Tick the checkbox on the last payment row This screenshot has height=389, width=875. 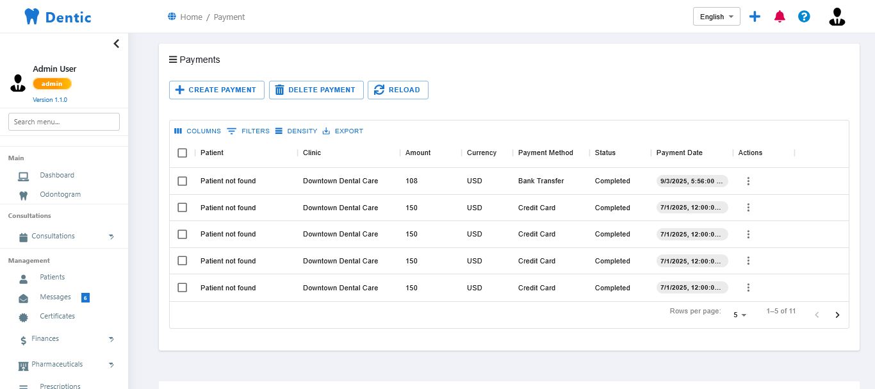pos(183,288)
